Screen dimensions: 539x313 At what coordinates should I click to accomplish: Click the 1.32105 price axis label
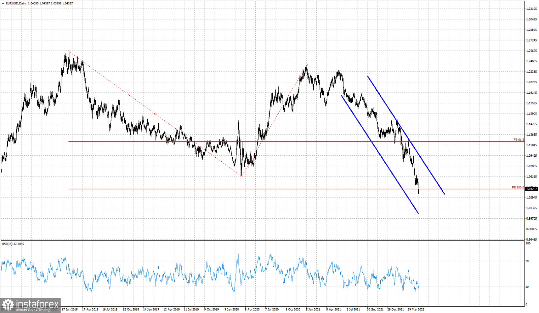click(x=532, y=9)
